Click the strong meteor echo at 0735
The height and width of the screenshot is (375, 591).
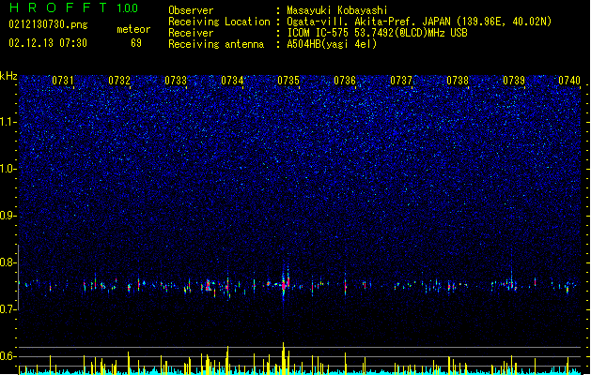(x=285, y=284)
